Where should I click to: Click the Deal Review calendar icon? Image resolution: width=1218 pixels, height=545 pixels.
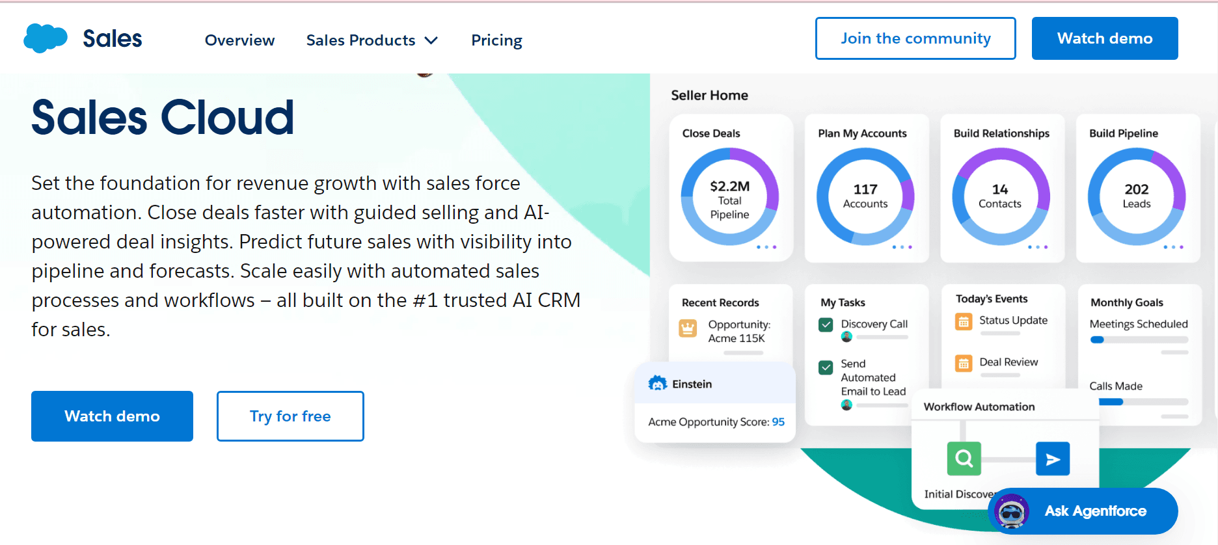[964, 363]
